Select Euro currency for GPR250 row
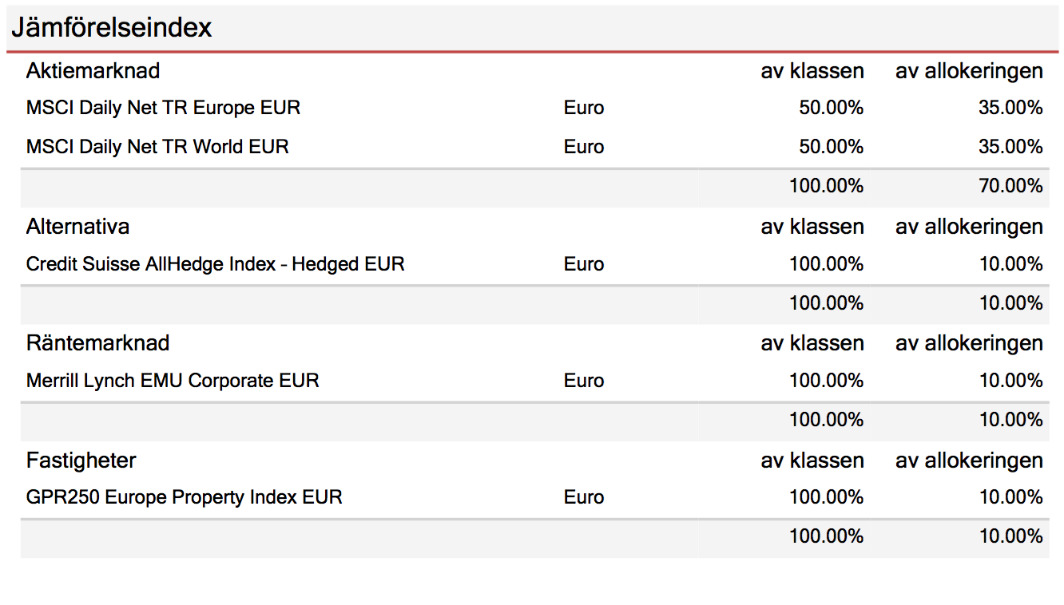 (584, 497)
